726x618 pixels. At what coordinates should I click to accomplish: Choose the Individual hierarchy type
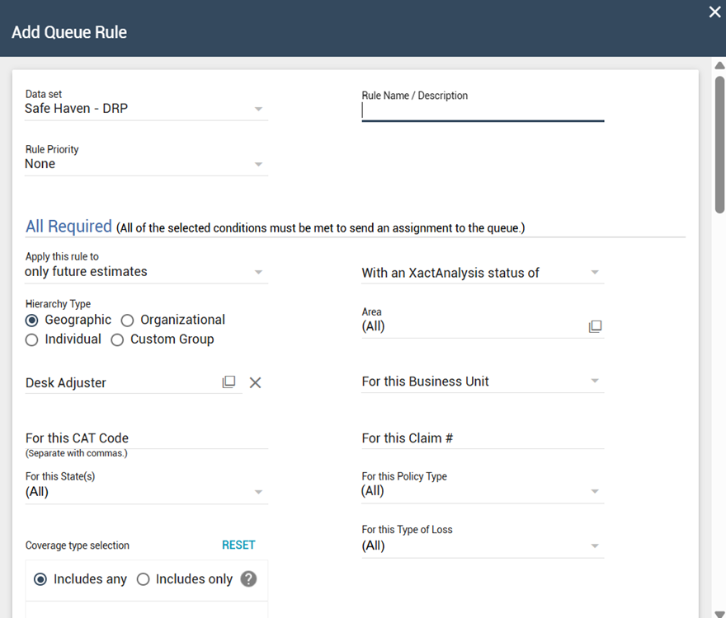32,339
